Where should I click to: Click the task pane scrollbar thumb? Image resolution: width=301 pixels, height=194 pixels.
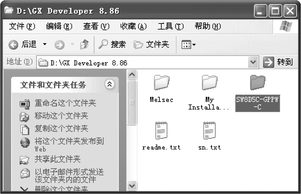click(132, 103)
